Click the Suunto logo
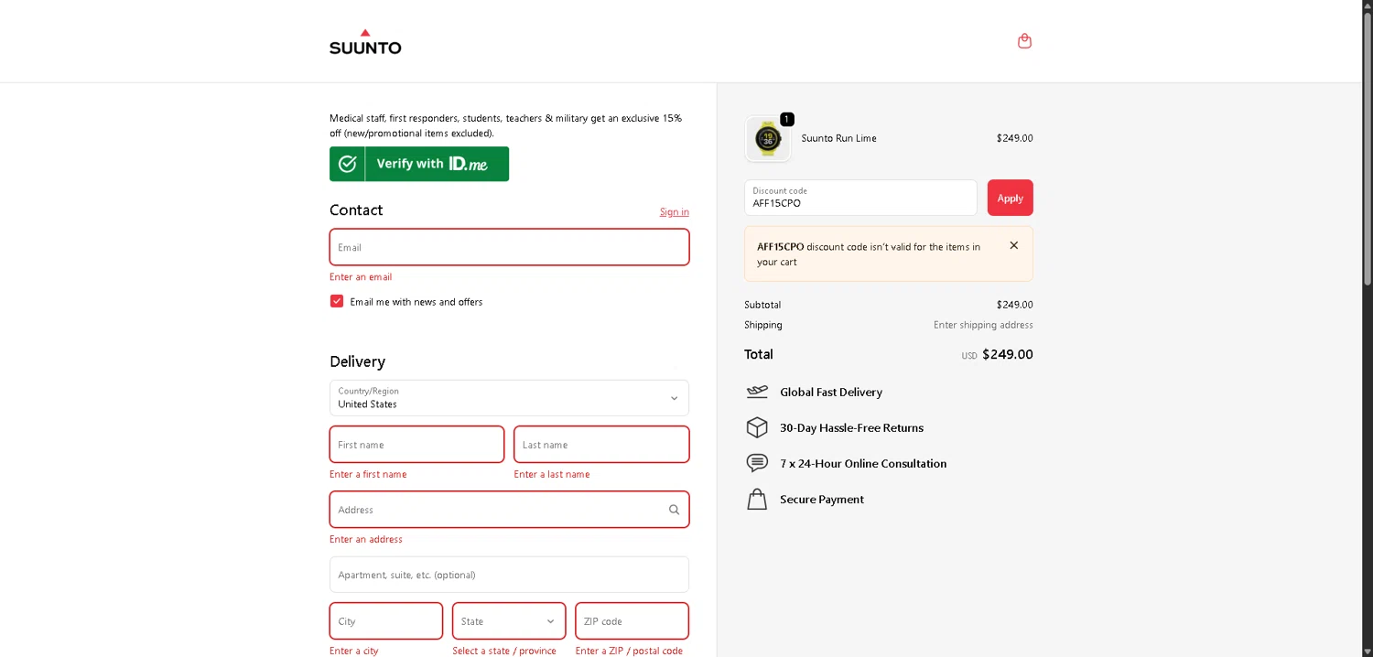 coord(365,41)
